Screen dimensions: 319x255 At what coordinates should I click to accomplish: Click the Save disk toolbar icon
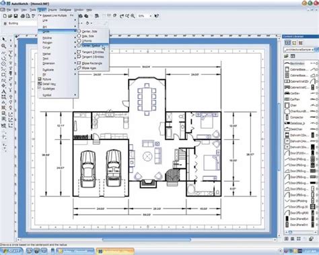point(15,16)
